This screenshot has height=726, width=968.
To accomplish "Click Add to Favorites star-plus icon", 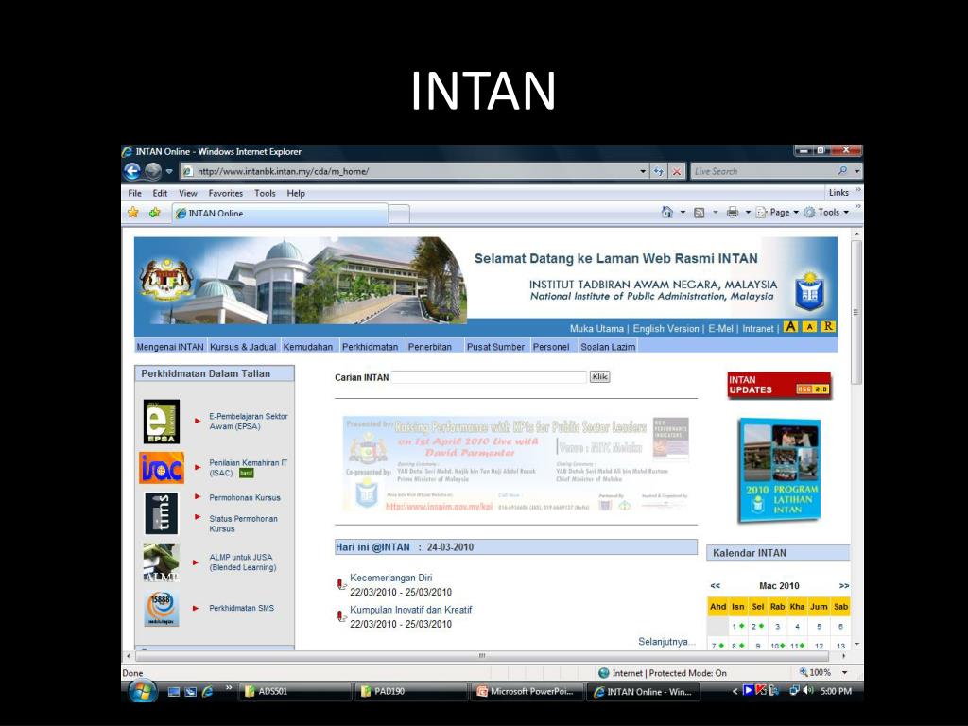I will pyautogui.click(x=154, y=213).
